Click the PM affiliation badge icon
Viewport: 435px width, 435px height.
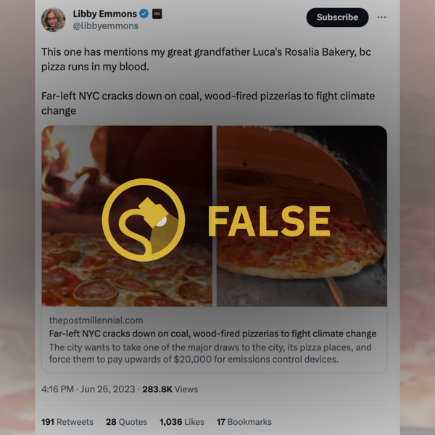tap(158, 14)
